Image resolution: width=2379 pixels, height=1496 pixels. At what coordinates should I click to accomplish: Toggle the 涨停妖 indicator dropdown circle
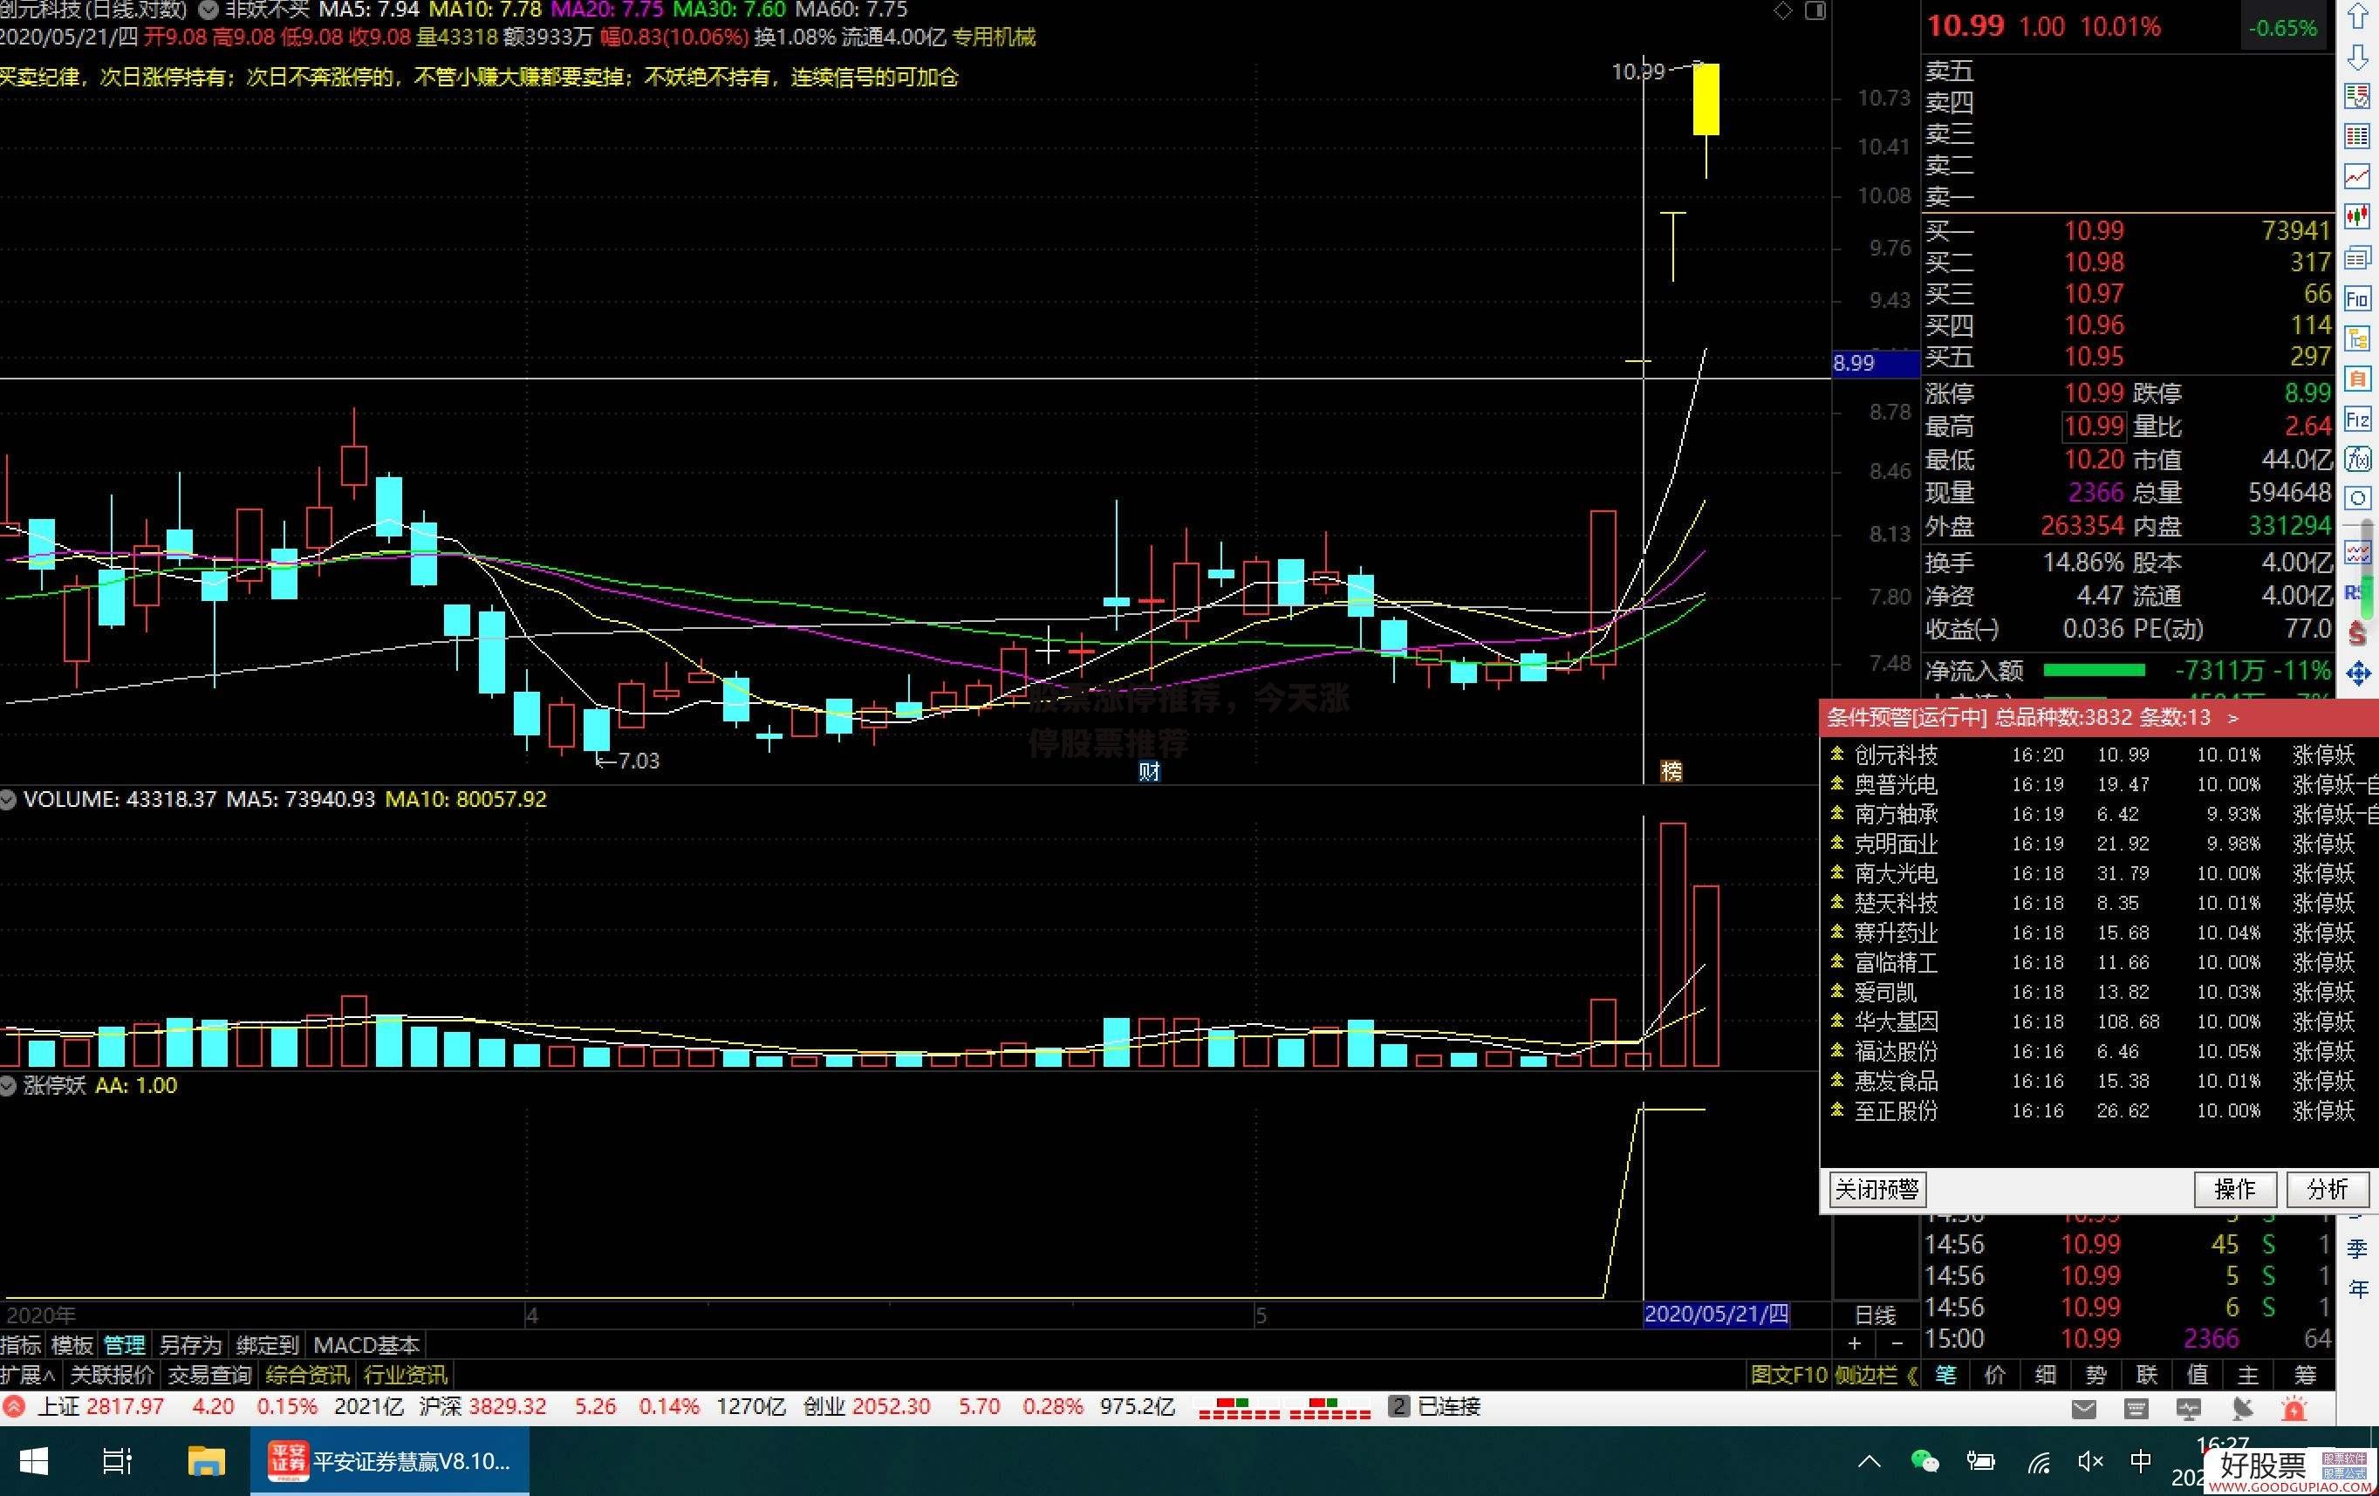click(x=9, y=1085)
